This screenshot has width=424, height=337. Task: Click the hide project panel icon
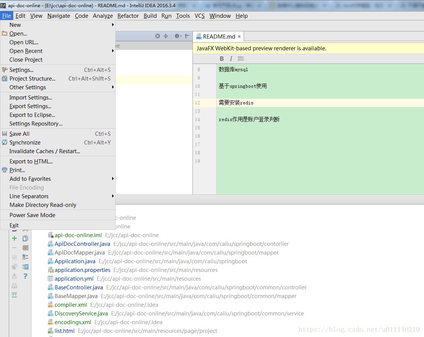[x=188, y=36]
